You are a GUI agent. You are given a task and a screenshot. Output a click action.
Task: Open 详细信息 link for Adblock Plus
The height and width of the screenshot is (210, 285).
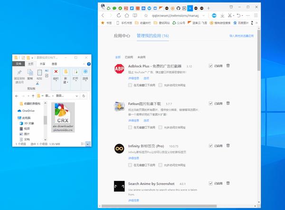(x=133, y=78)
